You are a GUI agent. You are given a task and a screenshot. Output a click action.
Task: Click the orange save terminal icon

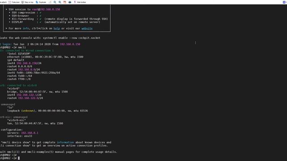65,2
